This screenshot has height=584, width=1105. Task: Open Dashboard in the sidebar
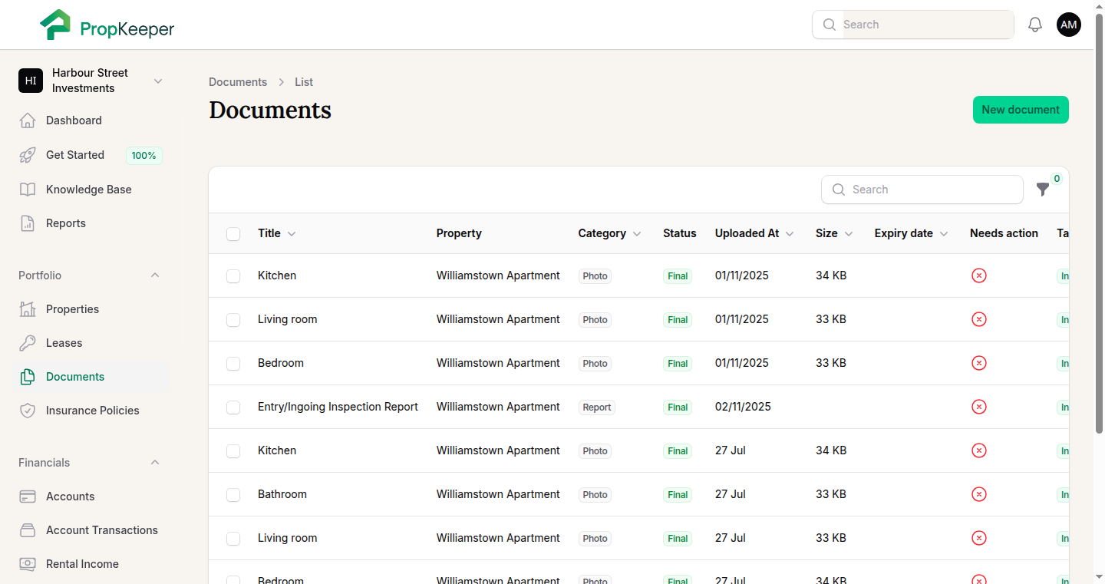pyautogui.click(x=91, y=120)
